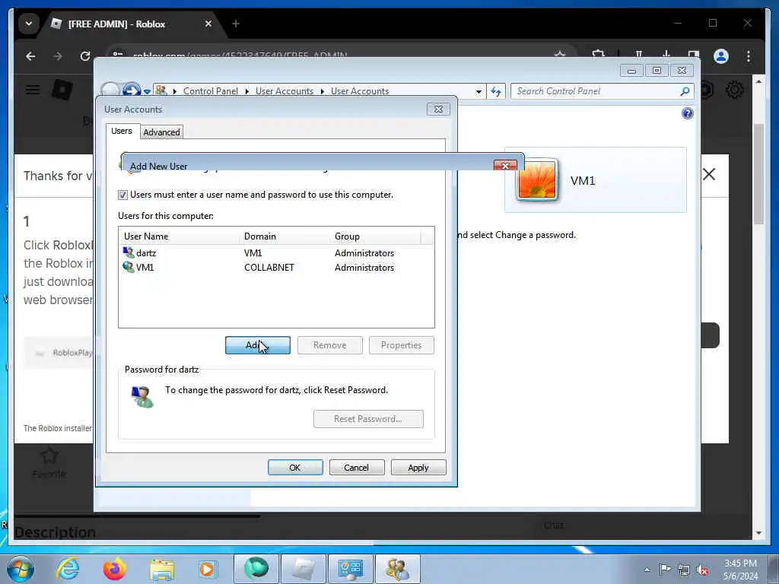Confirm with the OK button
The image size is (779, 584).
pyautogui.click(x=295, y=468)
